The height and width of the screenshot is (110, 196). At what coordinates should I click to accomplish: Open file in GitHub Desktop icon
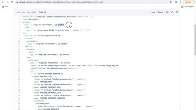(x=167, y=12)
